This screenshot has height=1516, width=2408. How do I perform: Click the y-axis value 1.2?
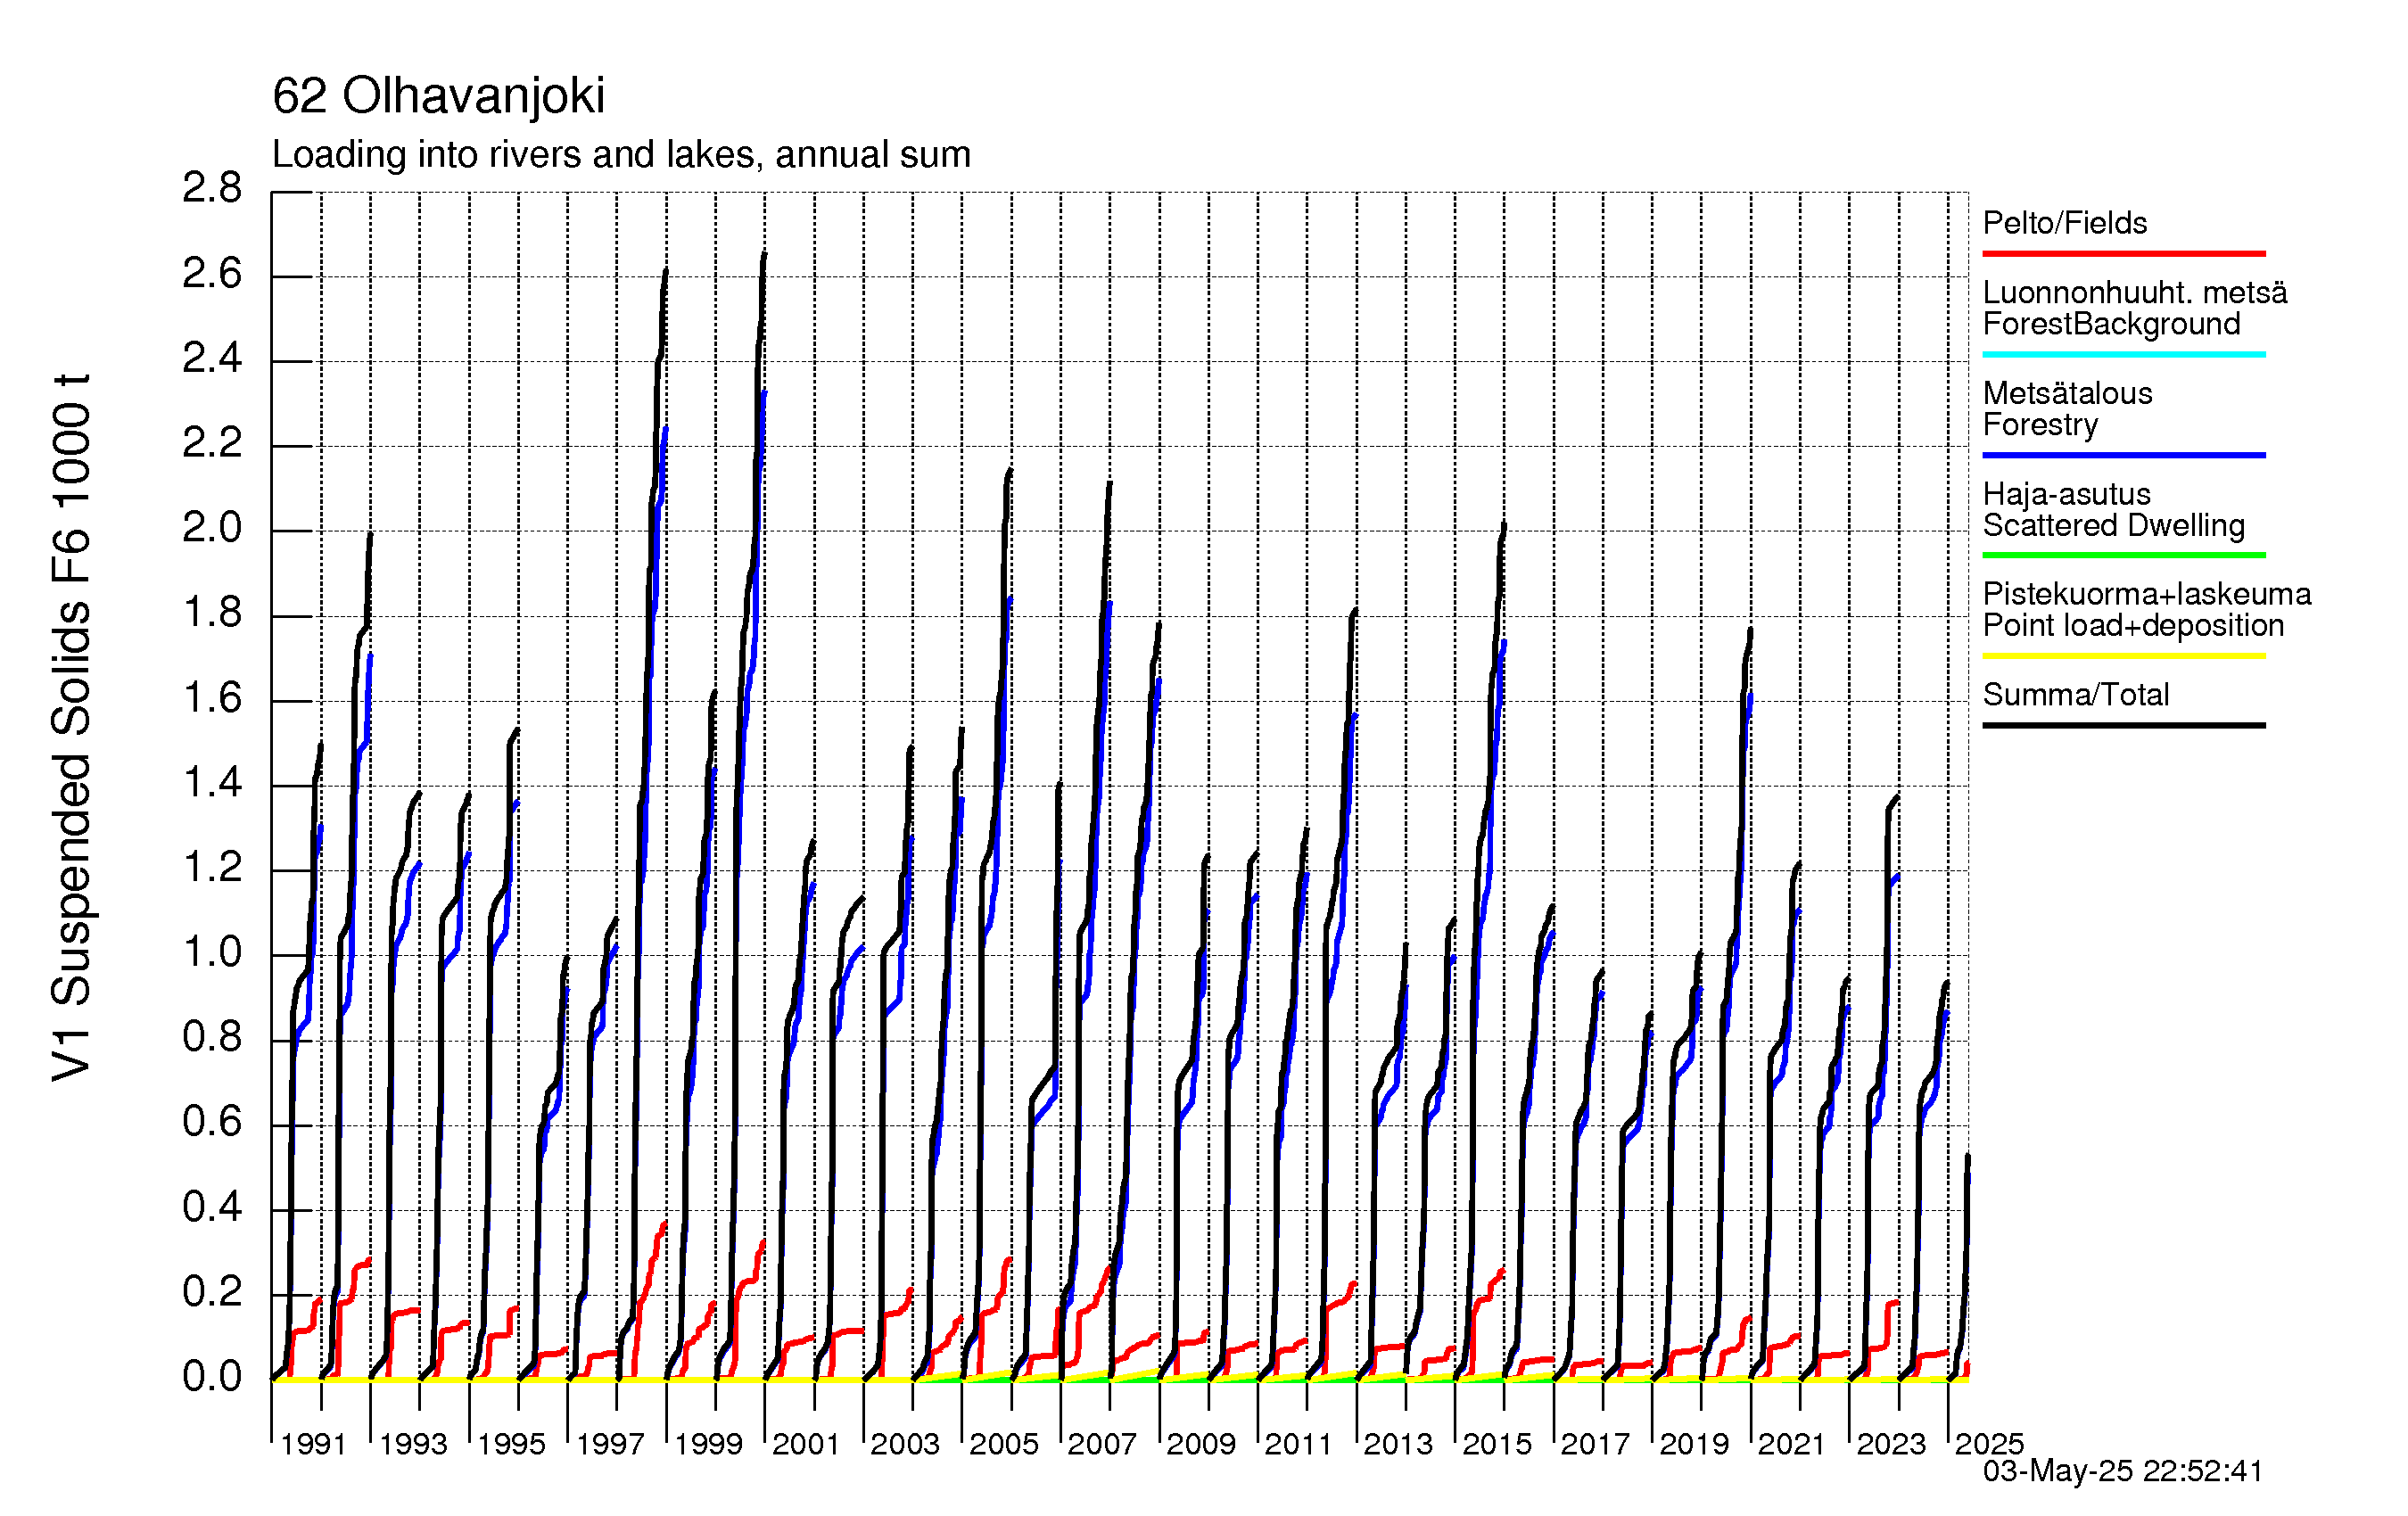click(212, 867)
